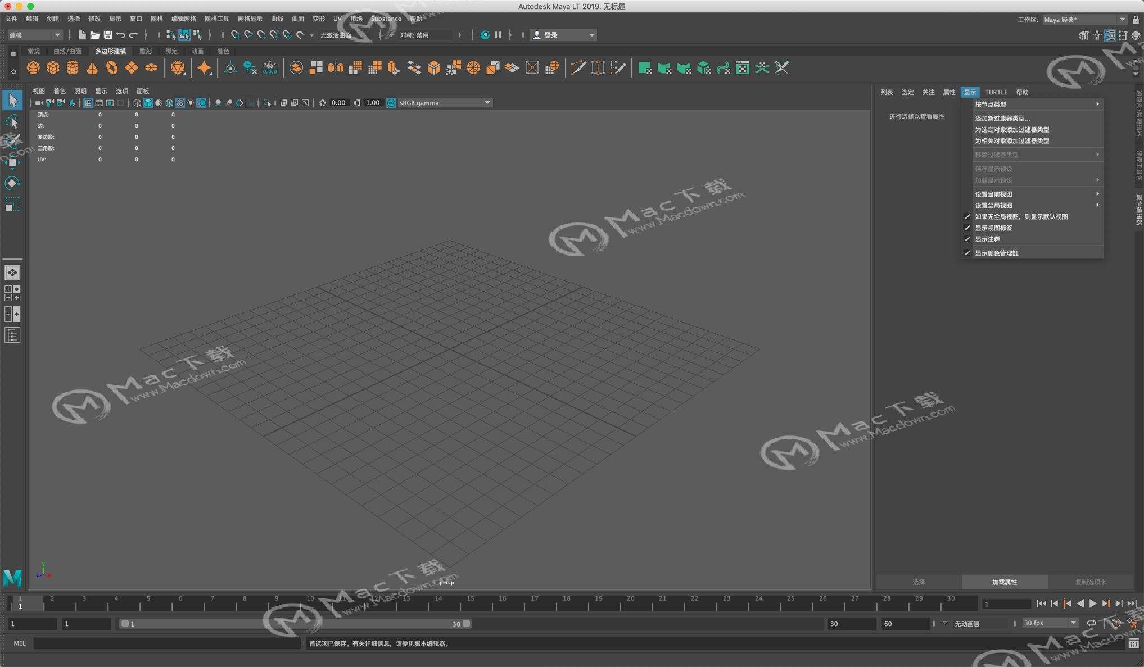Toggle textured display in viewport toolbar
Image resolution: width=1144 pixels, height=667 pixels.
point(180,103)
